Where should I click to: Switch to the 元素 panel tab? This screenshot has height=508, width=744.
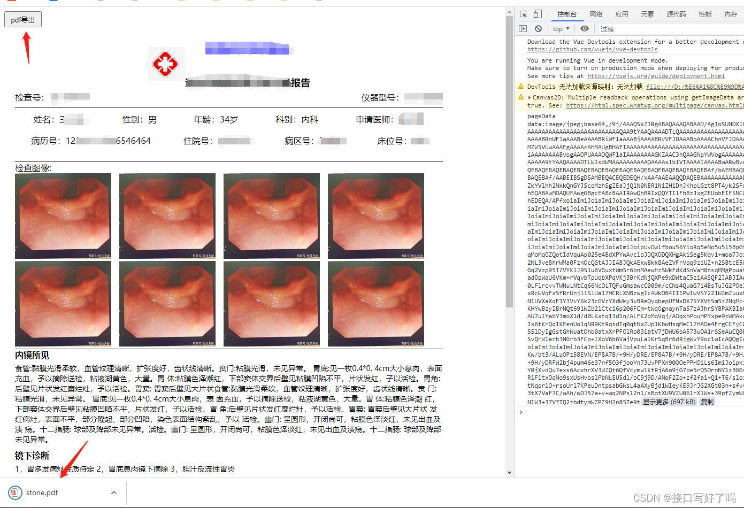point(648,14)
